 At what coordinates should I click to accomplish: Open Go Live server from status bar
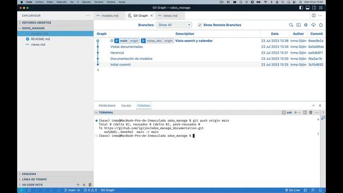pos(292,190)
